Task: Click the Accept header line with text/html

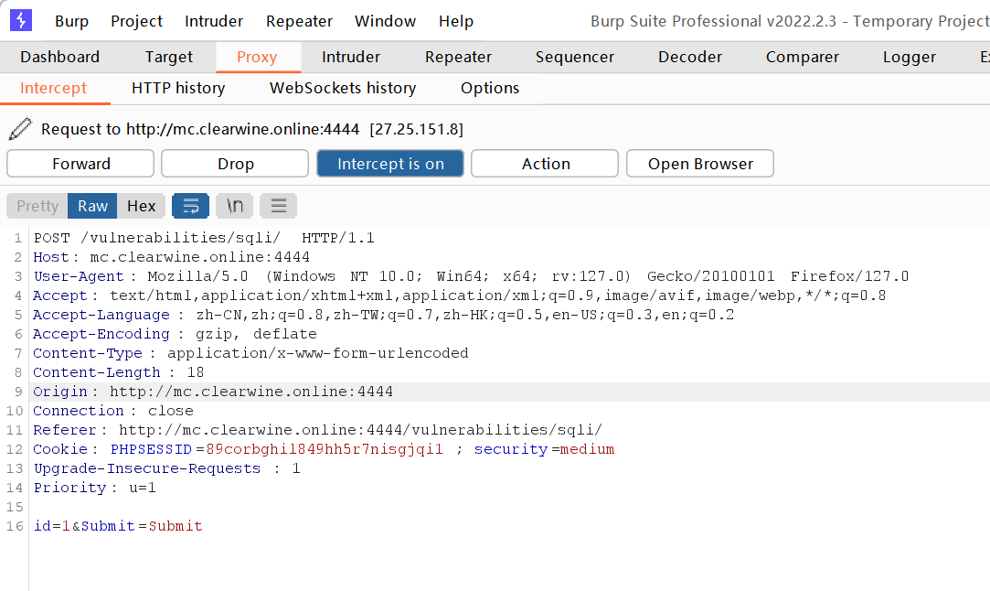Action: 460,295
